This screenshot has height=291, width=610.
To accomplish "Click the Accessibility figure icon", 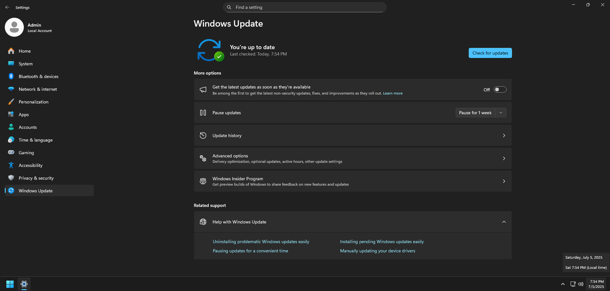I will pos(11,165).
